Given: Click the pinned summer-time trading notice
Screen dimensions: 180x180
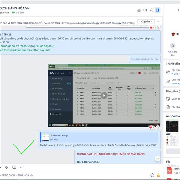Looking at the screenshot, I should tap(67, 23).
